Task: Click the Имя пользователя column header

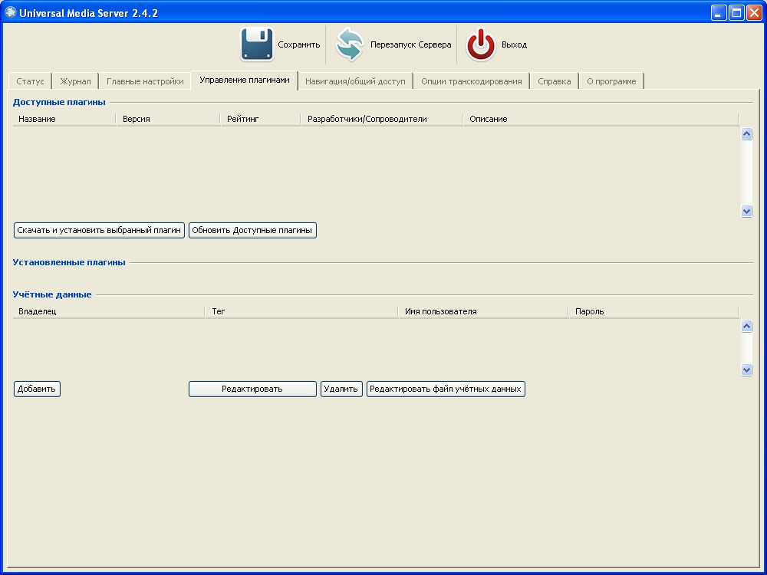Action: click(483, 311)
